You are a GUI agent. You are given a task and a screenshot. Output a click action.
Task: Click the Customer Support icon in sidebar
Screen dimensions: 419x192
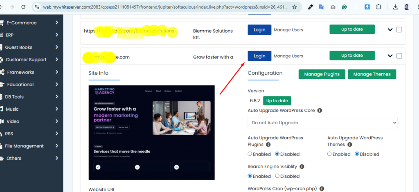[x=2, y=60]
